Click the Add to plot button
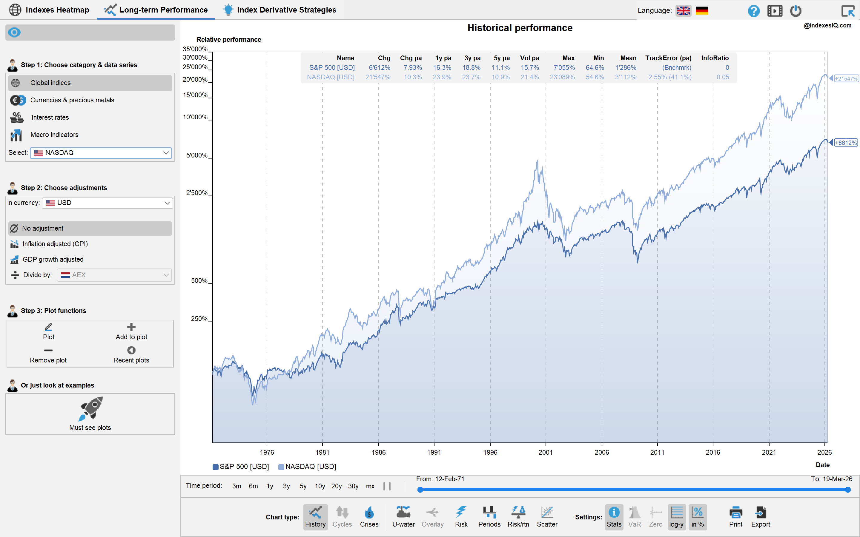This screenshot has width=860, height=537. (x=131, y=332)
